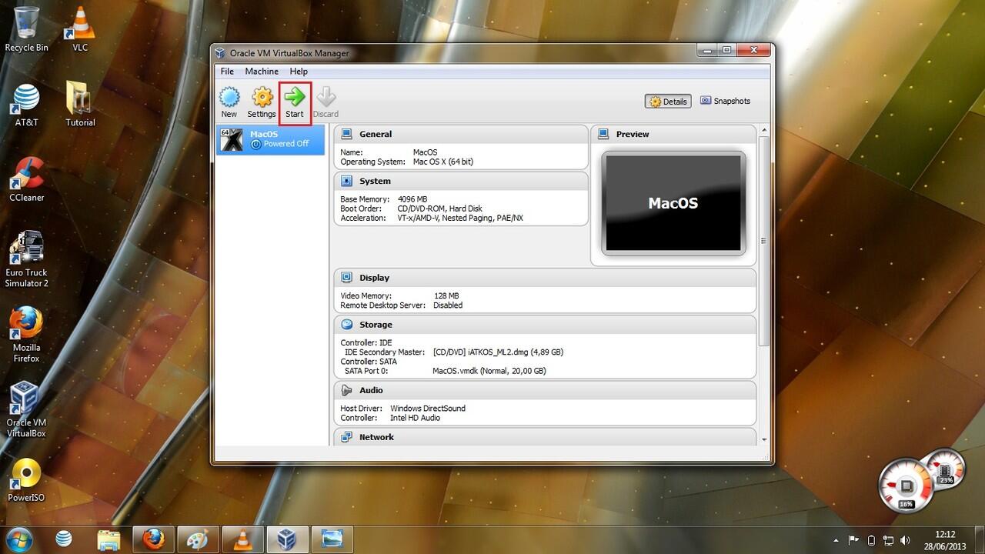Click the Acceleration VT-x/AMD-V value

pos(460,218)
